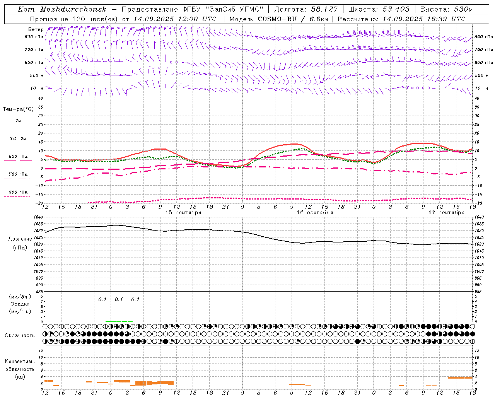Click the Конвективн. convective cloud label
This screenshot has height=396, width=495.
(x=20, y=362)
